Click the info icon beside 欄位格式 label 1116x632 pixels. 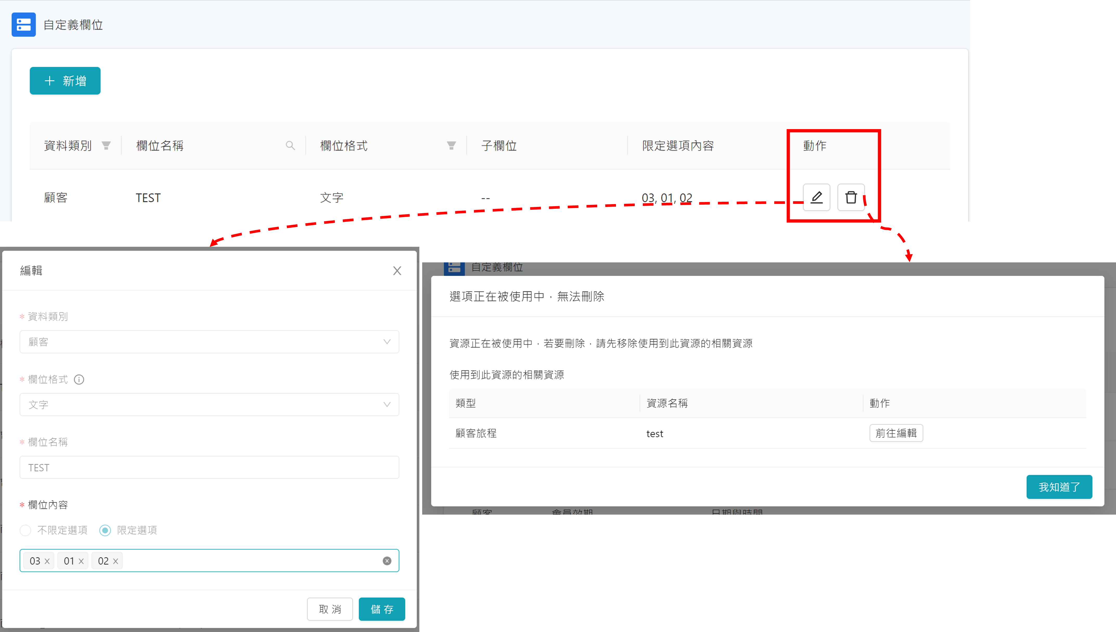coord(79,379)
